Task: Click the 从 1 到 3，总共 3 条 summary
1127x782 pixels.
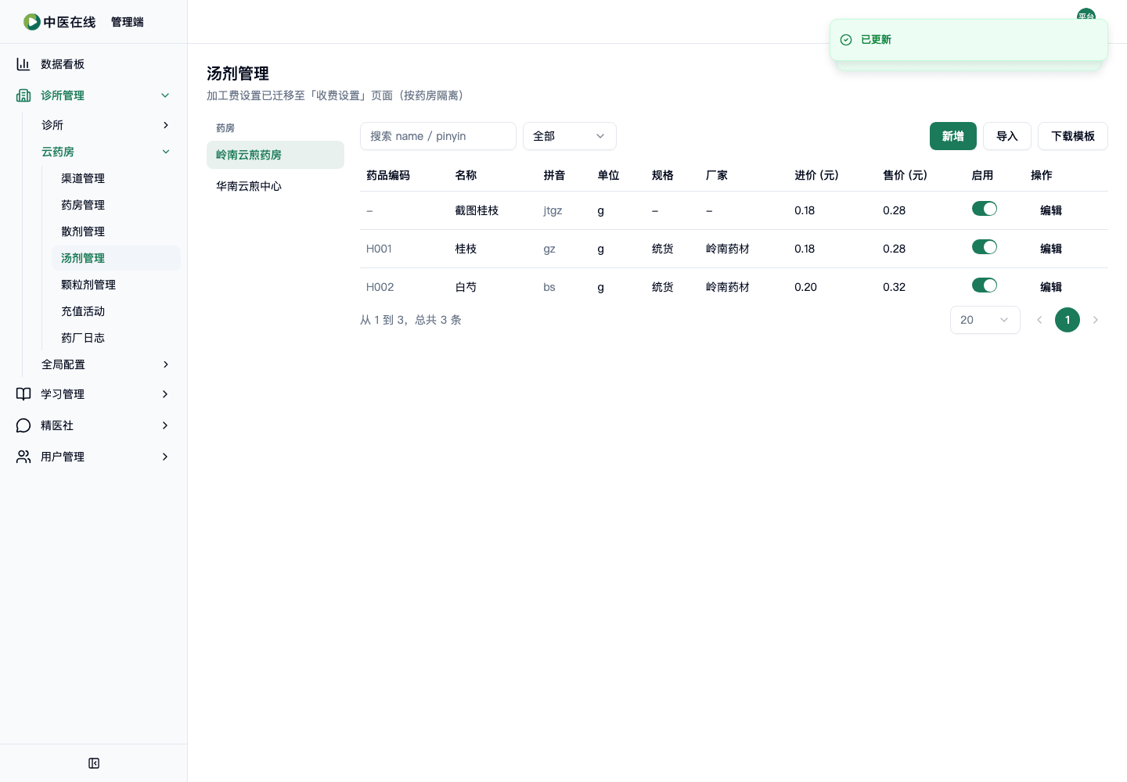Action: click(x=411, y=320)
